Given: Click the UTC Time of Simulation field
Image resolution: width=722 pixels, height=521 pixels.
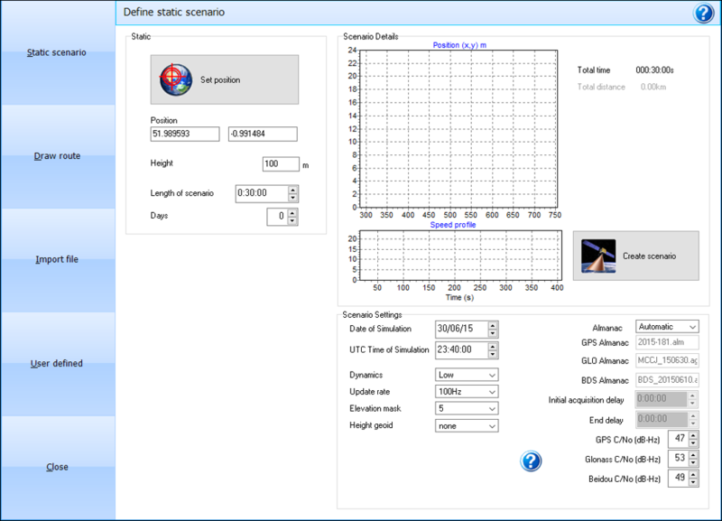Looking at the screenshot, I should 461,350.
